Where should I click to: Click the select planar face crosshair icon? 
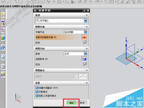click(x=84, y=37)
